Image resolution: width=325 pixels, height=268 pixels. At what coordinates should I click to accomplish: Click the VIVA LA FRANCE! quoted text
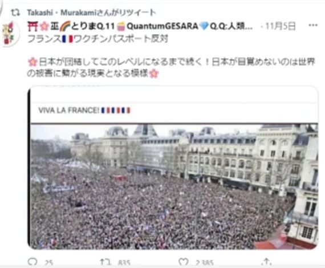(x=69, y=110)
